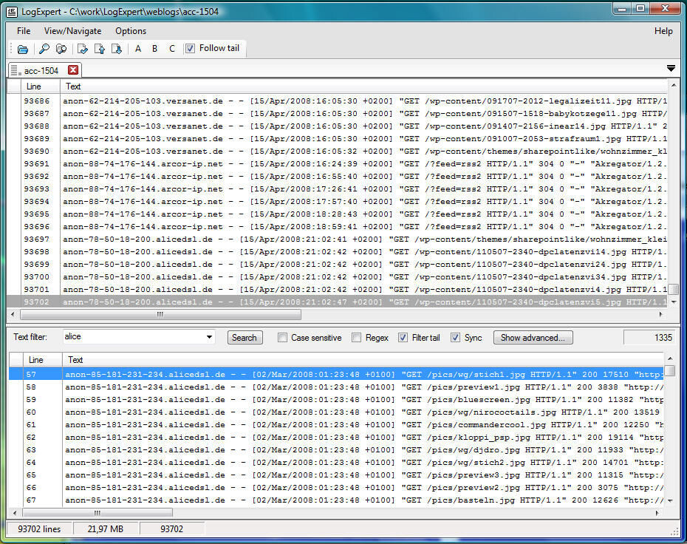Click the open file folder icon

click(23, 49)
